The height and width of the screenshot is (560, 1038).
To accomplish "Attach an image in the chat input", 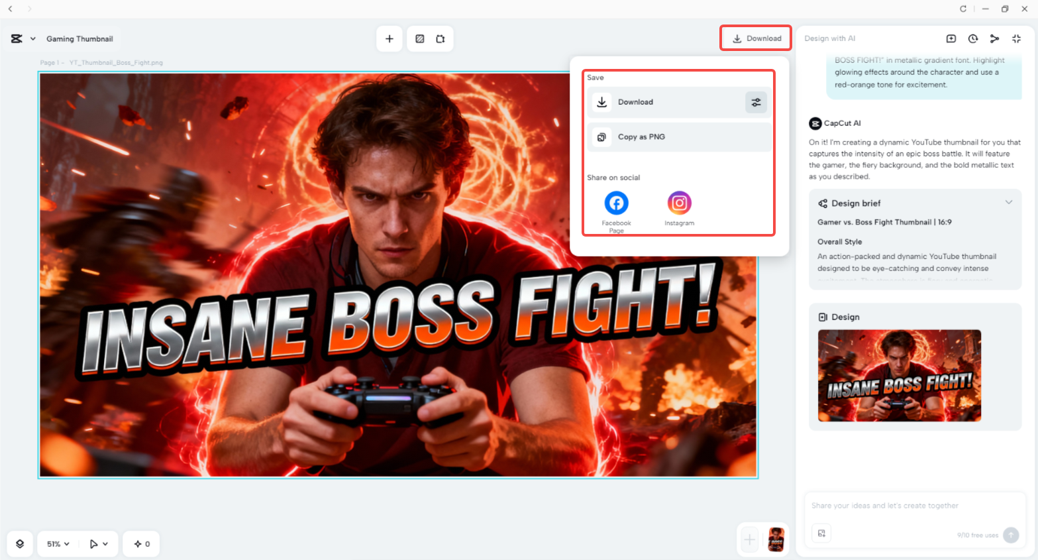I will tap(821, 533).
